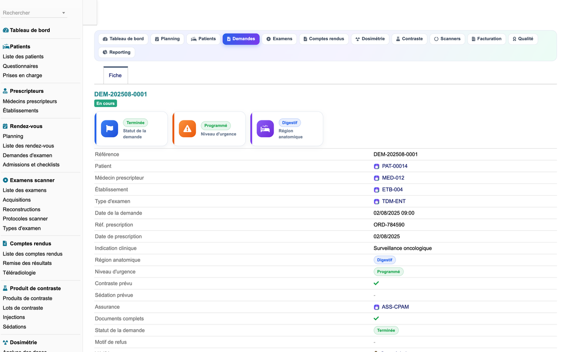Image resolution: width=569 pixels, height=352 pixels.
Task: Open Acquisitions in sidebar
Action: point(17,200)
